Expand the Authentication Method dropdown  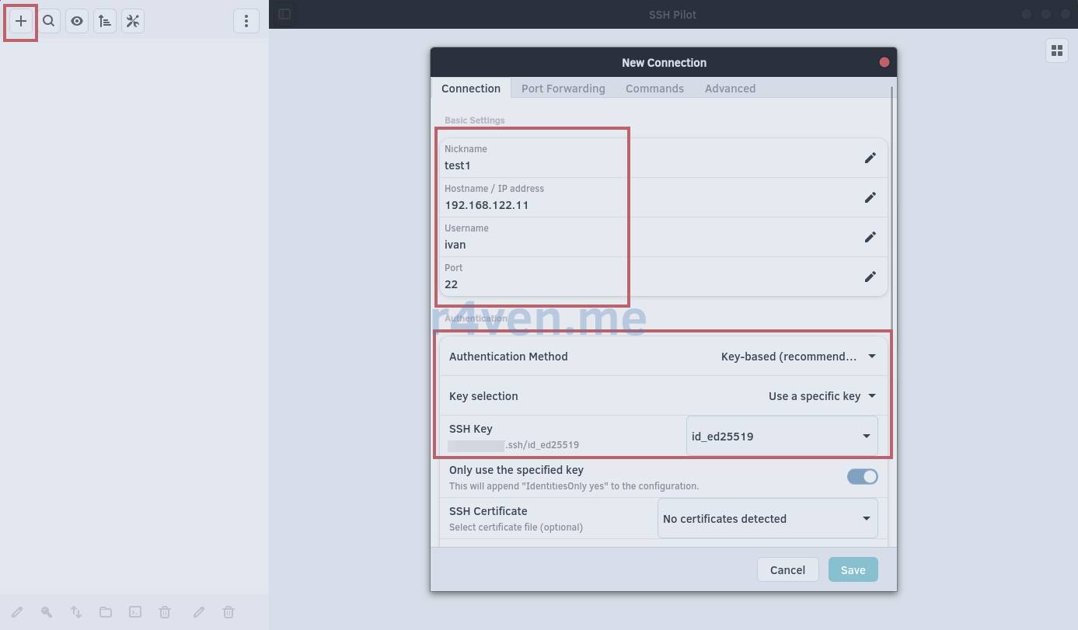(x=798, y=357)
